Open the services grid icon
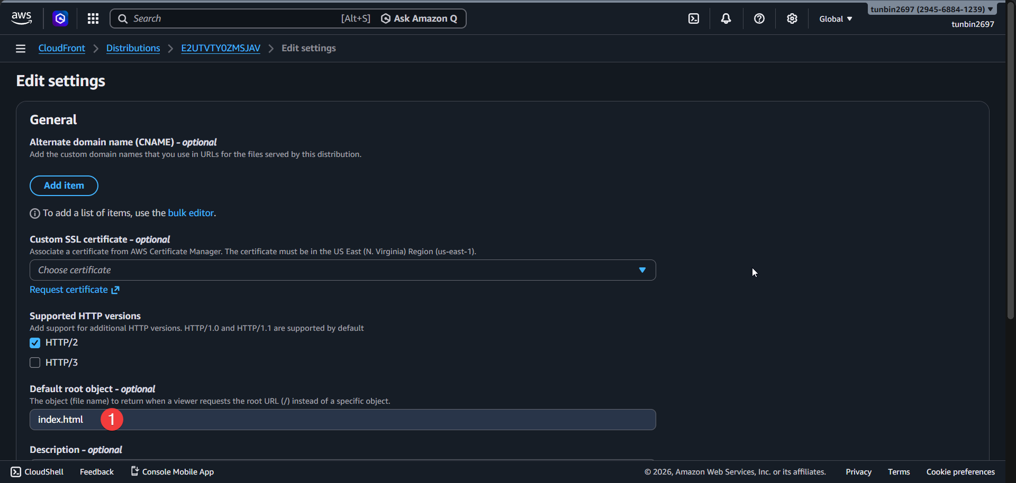1016x483 pixels. [93, 18]
